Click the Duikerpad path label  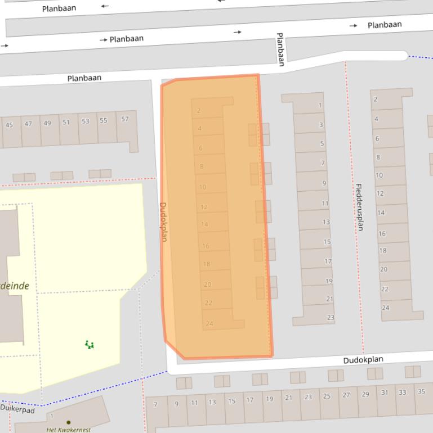click(x=17, y=409)
